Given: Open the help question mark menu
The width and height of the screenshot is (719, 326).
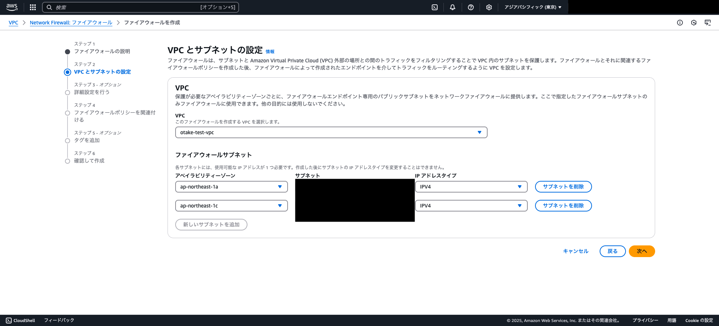Looking at the screenshot, I should tap(471, 7).
